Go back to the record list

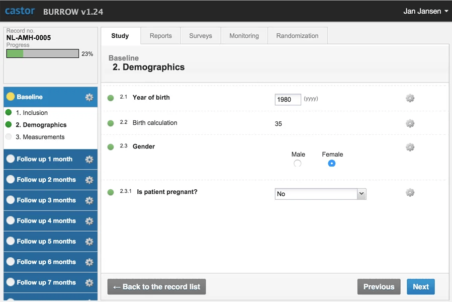[x=156, y=287]
